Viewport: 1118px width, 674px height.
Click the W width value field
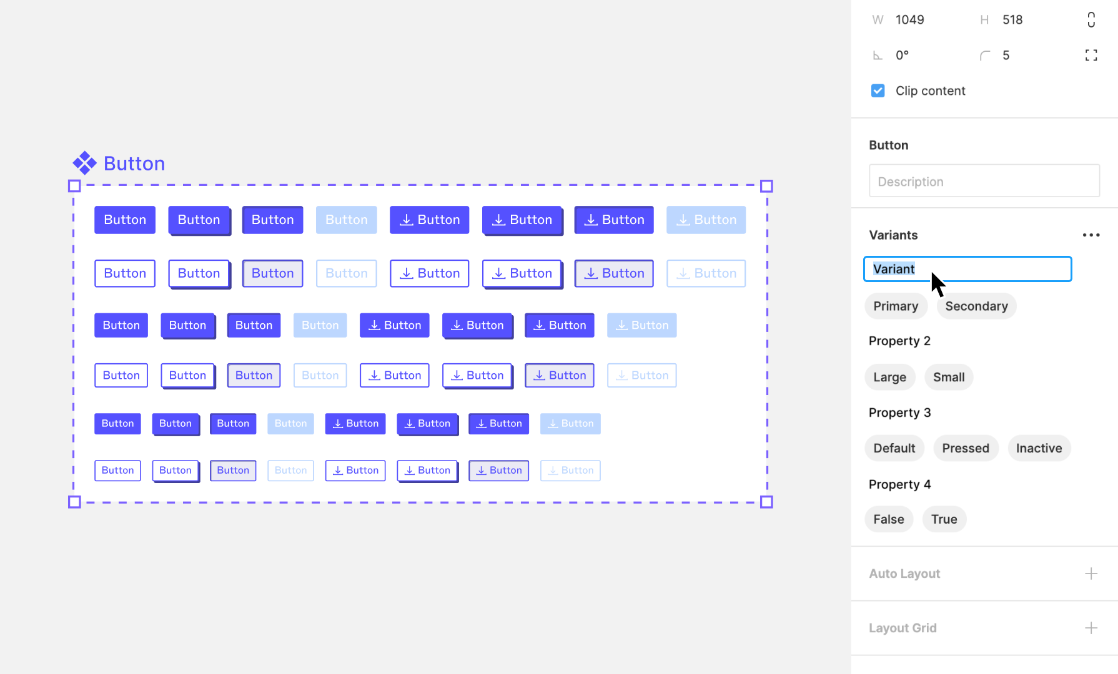click(x=910, y=19)
